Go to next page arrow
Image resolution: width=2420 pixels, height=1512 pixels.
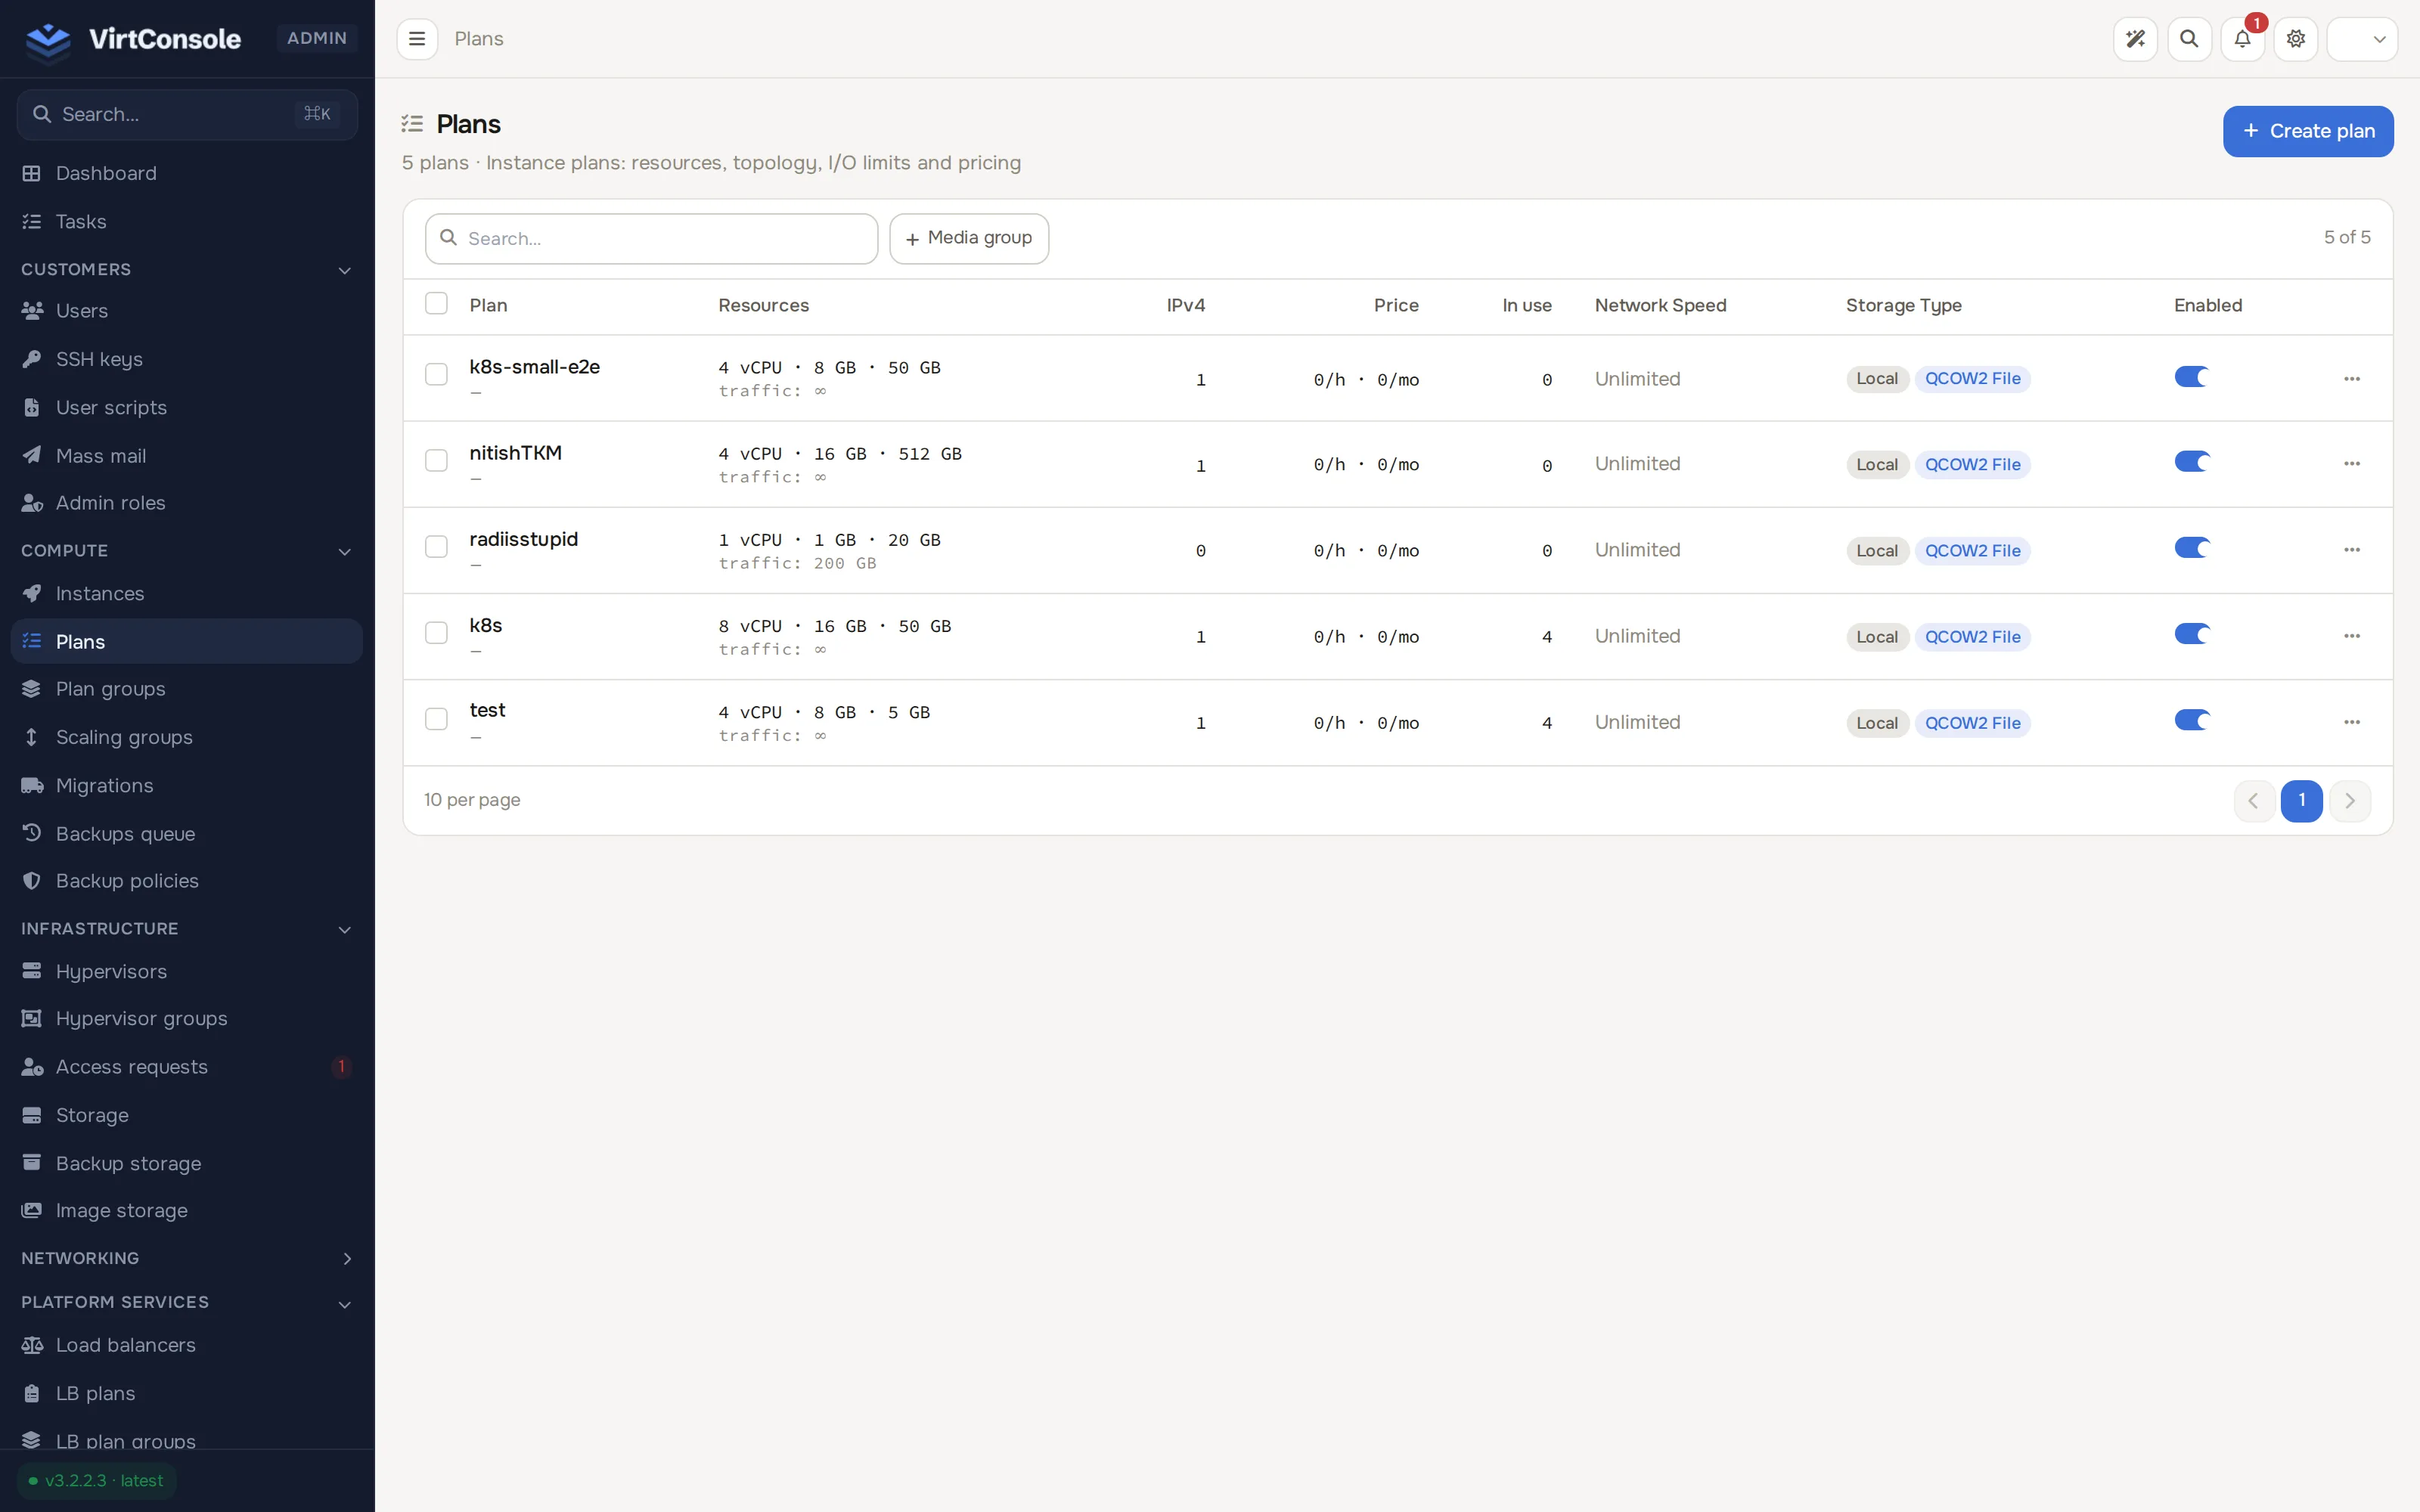(x=2350, y=801)
